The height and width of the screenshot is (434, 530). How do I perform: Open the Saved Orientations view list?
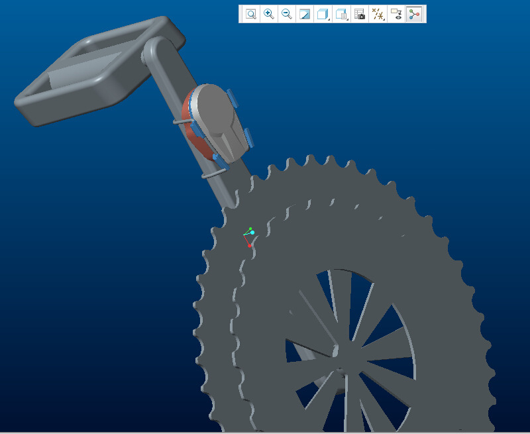(x=341, y=14)
